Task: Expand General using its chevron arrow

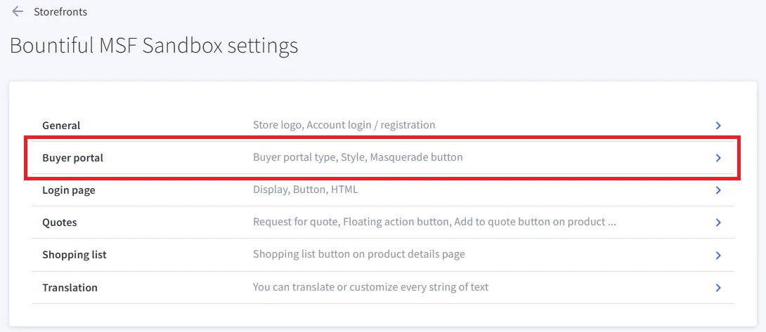Action: (718, 126)
